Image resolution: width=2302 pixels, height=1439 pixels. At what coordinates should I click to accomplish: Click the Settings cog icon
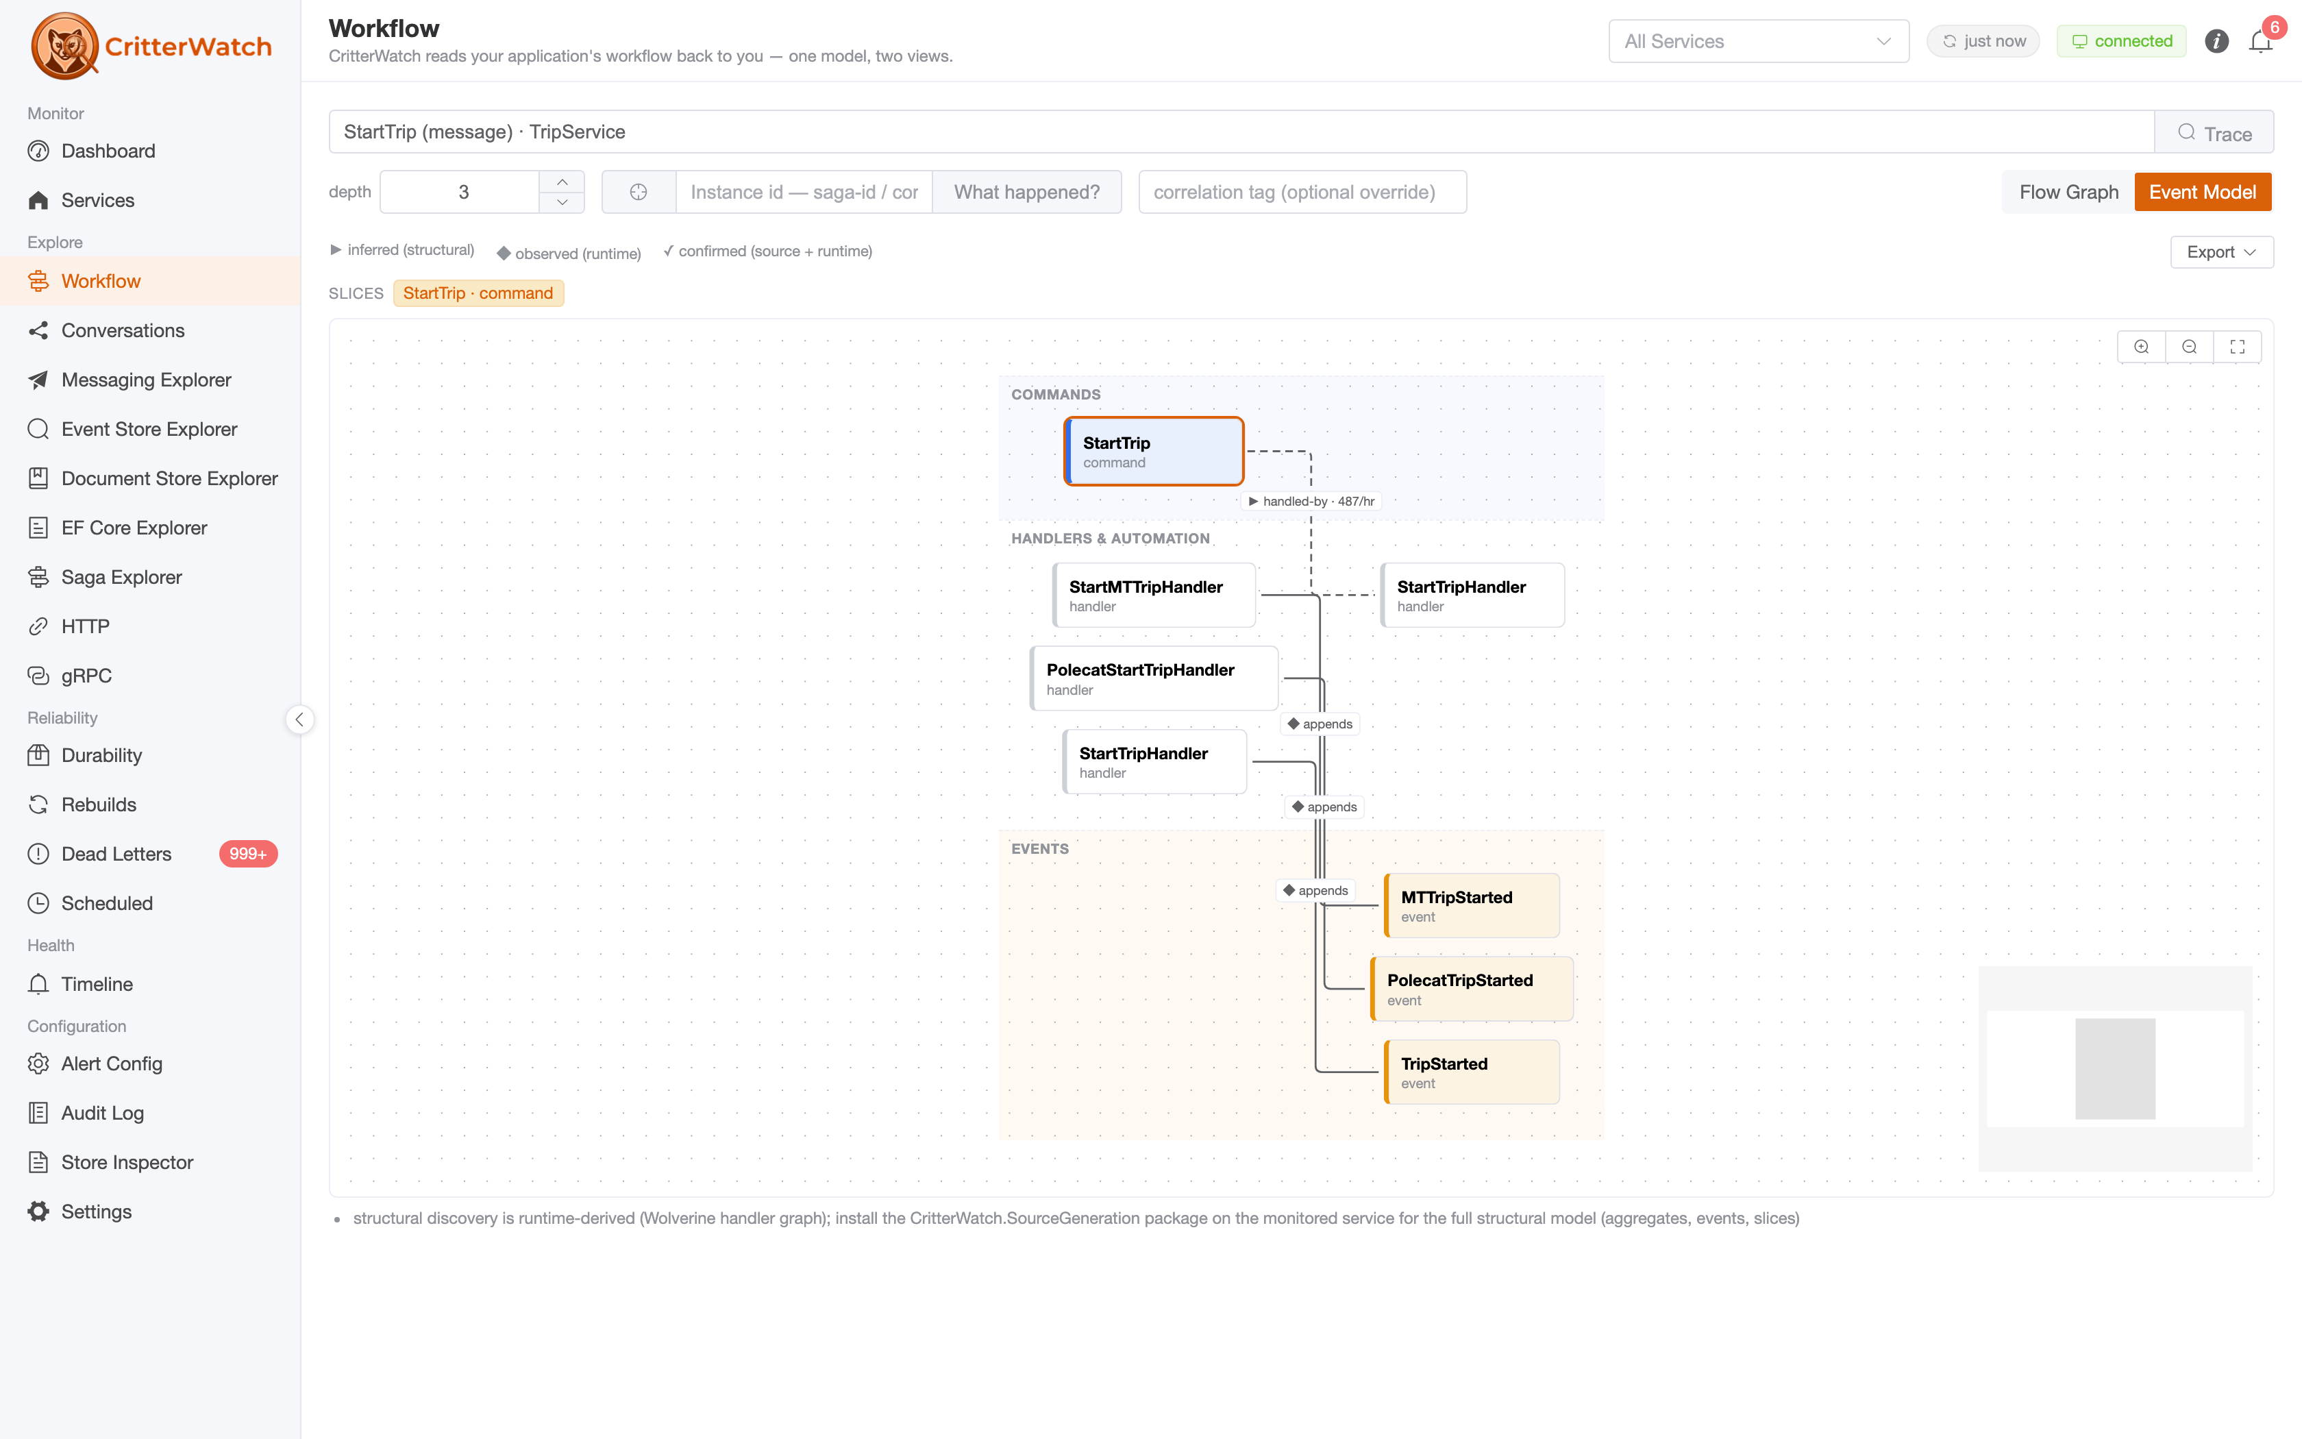[38, 1212]
